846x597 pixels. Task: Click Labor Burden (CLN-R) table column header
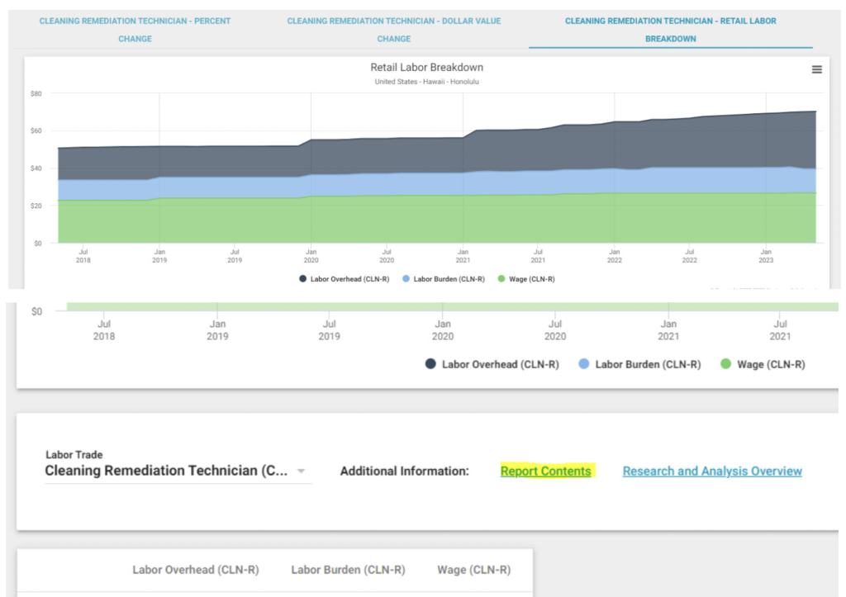pos(348,570)
